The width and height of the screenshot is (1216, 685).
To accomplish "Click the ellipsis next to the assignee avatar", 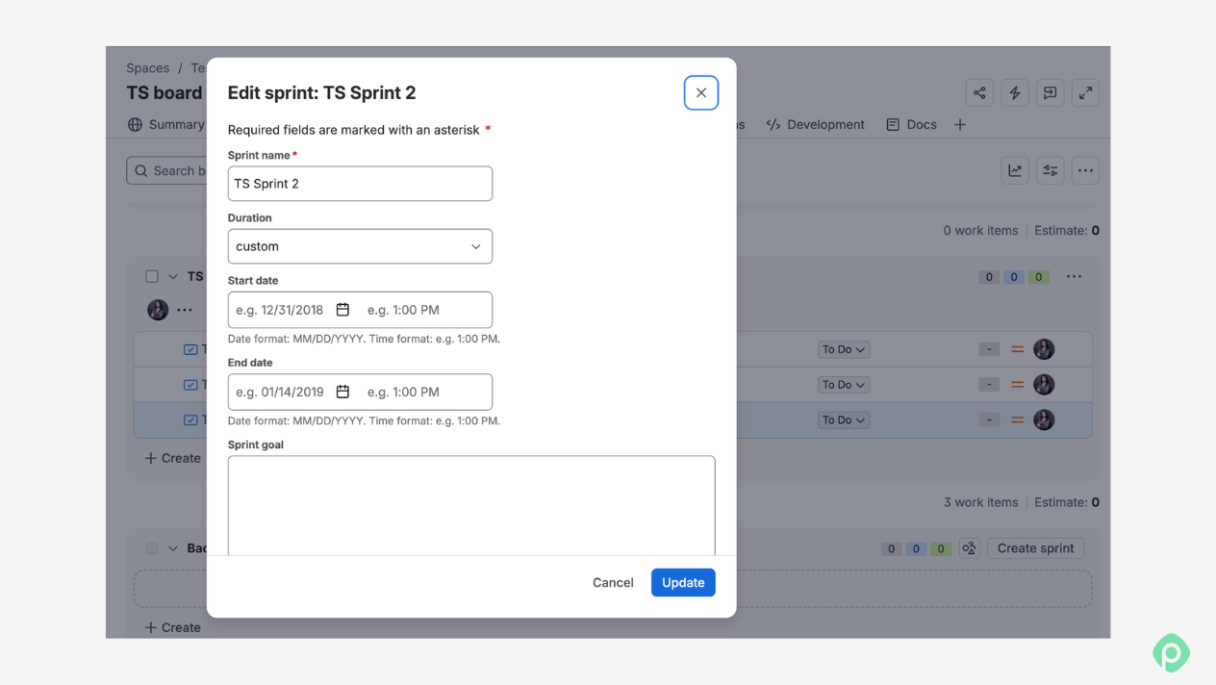I will [x=185, y=310].
